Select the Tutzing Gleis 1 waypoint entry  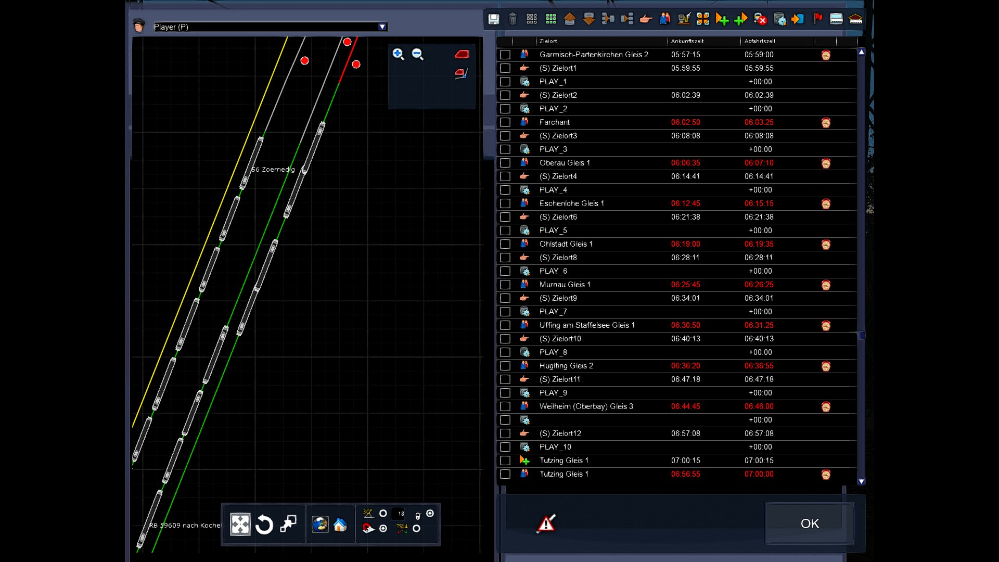pos(563,461)
